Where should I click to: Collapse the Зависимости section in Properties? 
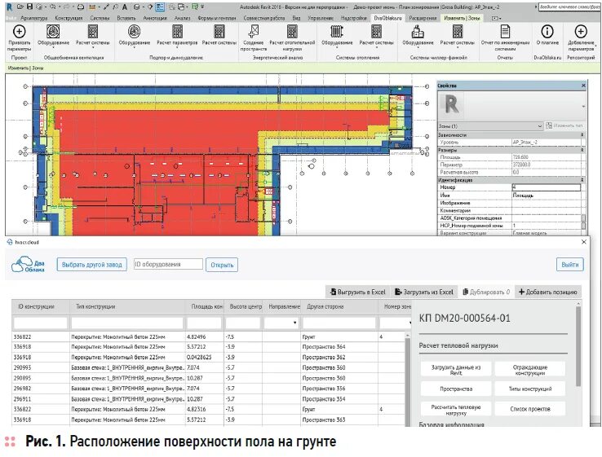click(x=582, y=135)
